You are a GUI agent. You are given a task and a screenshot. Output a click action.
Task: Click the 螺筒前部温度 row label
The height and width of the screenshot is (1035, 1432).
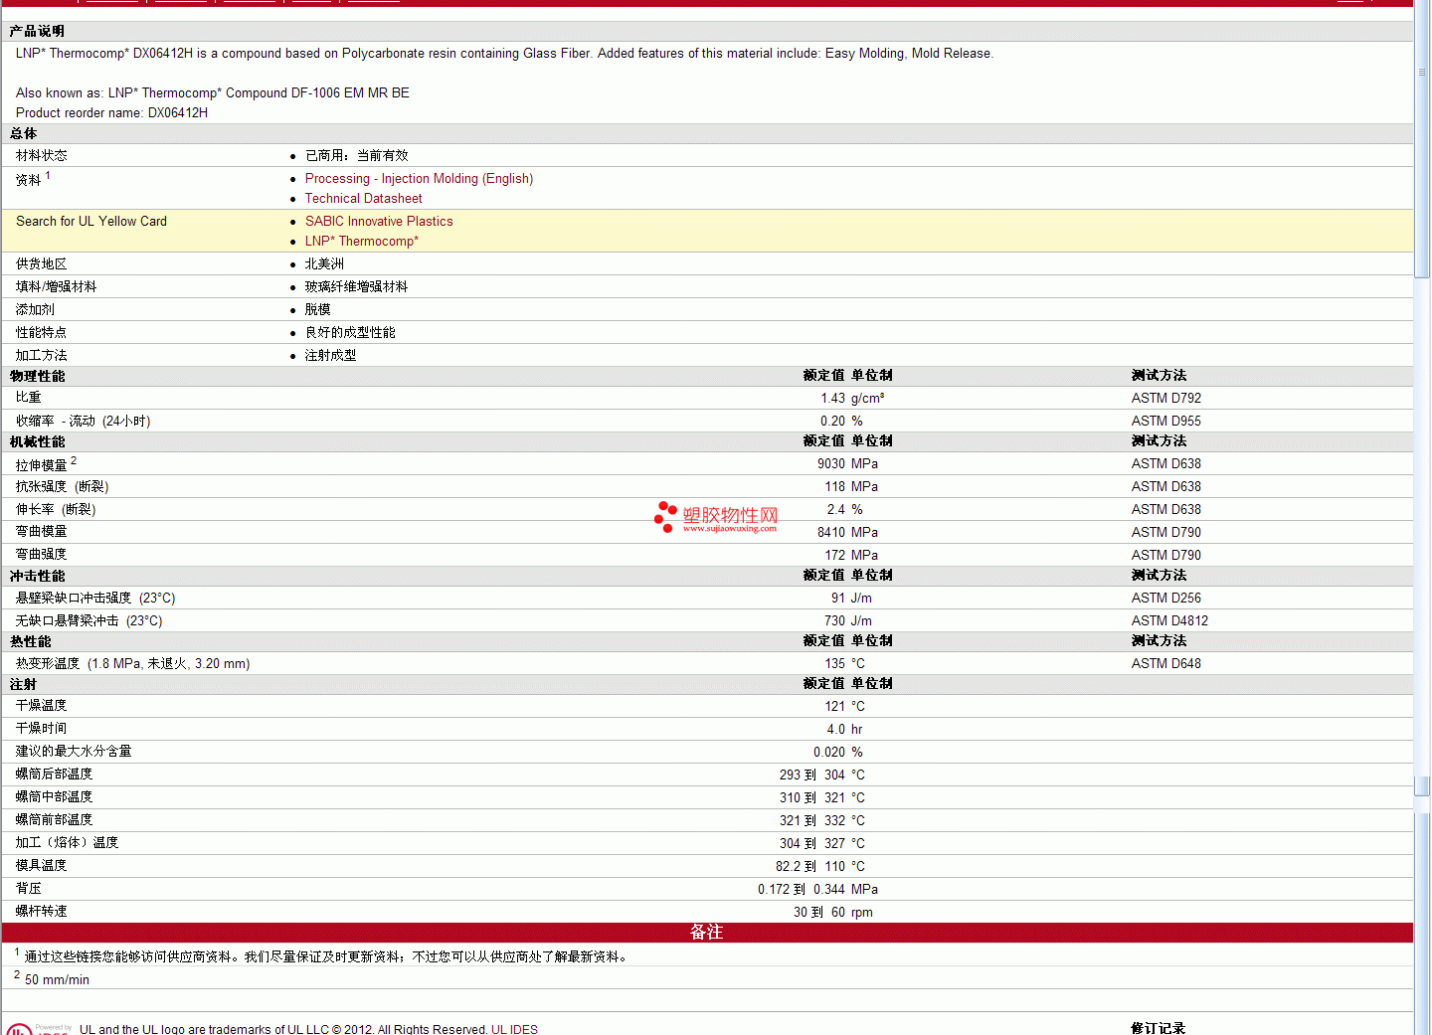[55, 820]
